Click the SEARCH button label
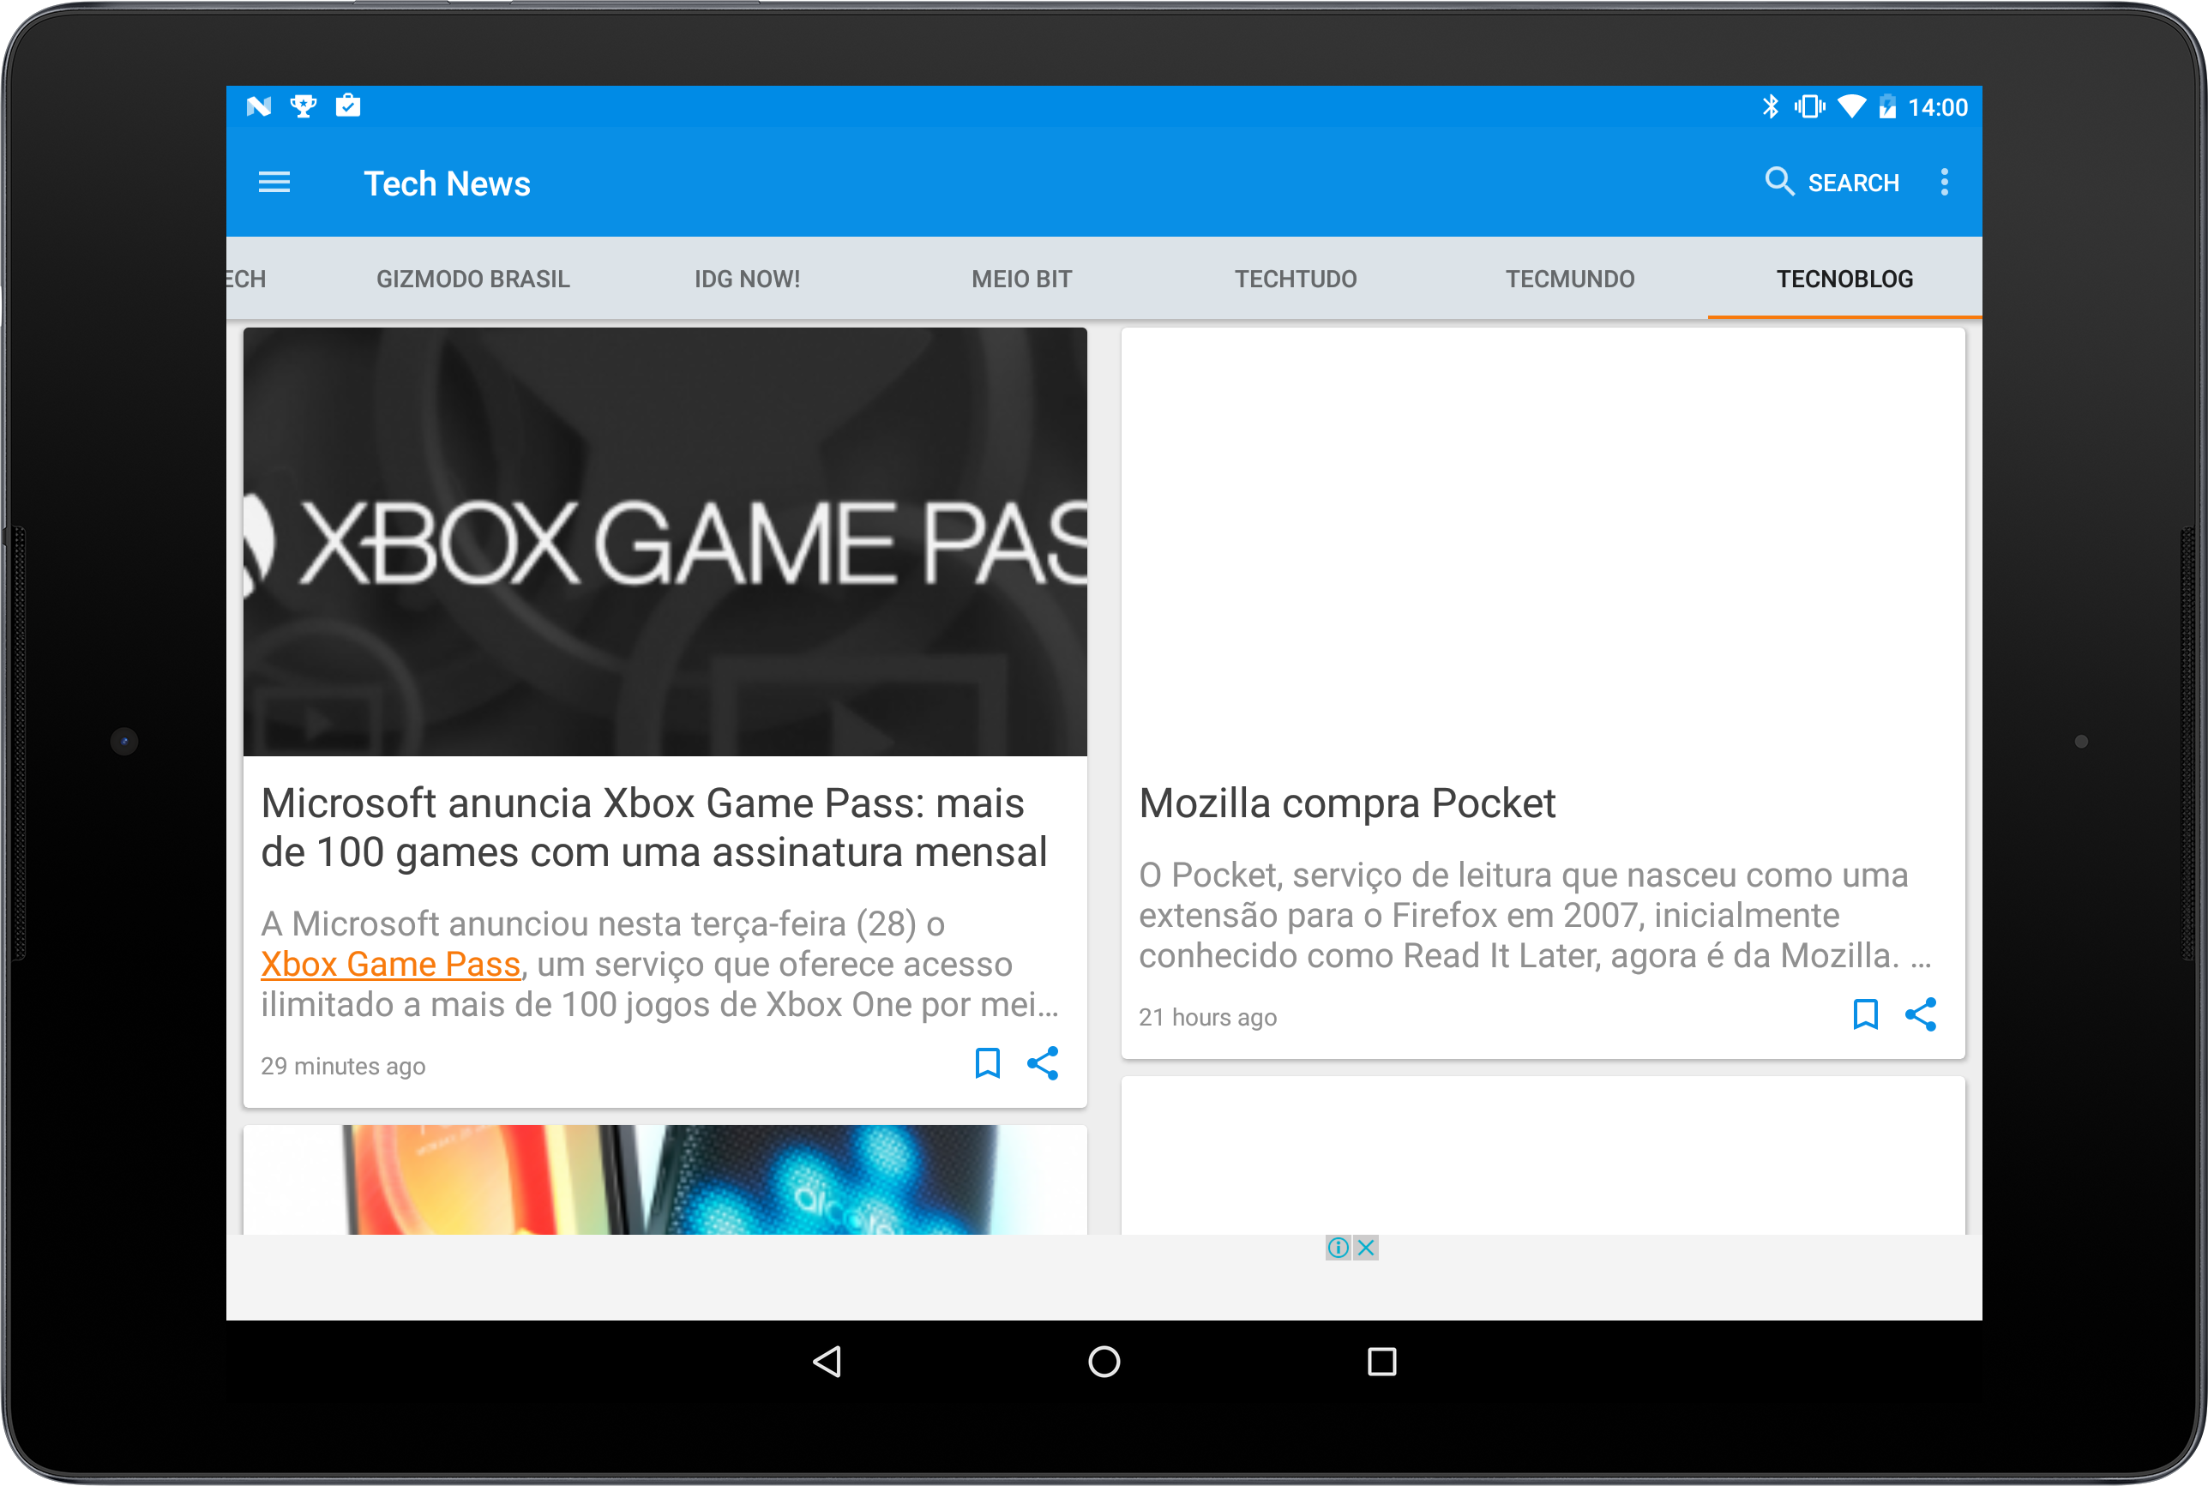2208x1486 pixels. 1853,183
